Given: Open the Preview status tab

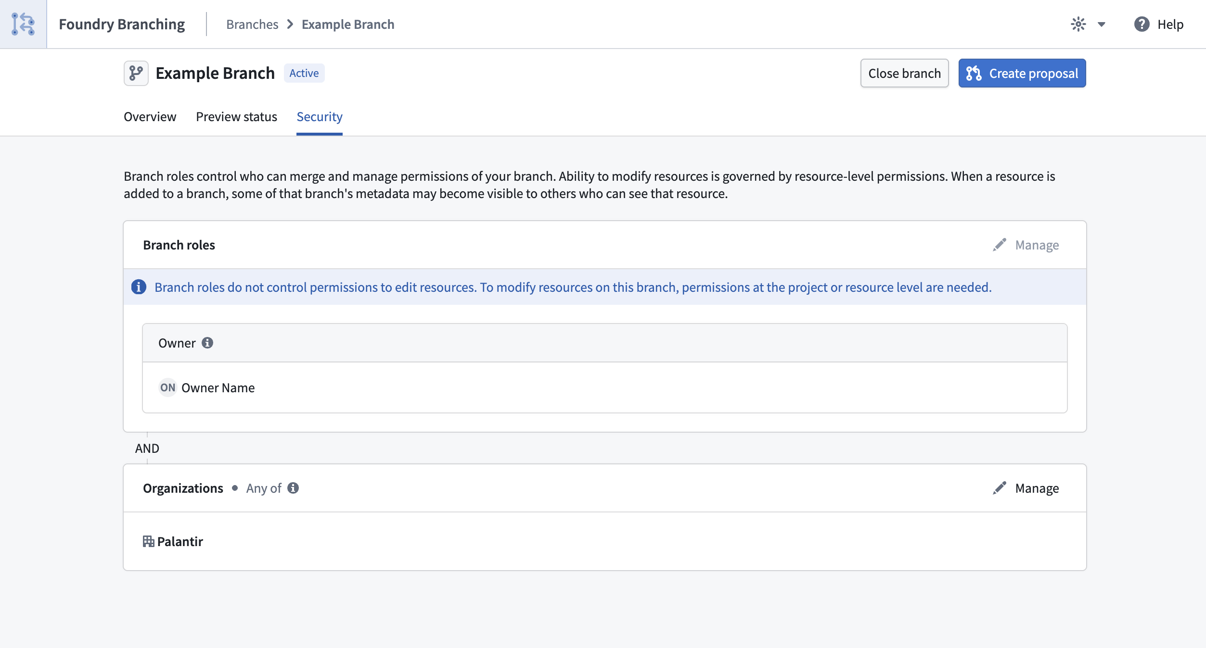Looking at the screenshot, I should pyautogui.click(x=236, y=117).
